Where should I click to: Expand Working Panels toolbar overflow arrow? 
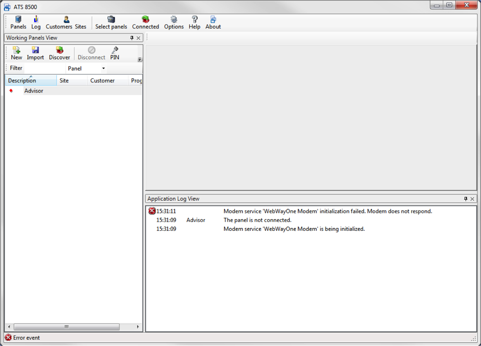140,60
